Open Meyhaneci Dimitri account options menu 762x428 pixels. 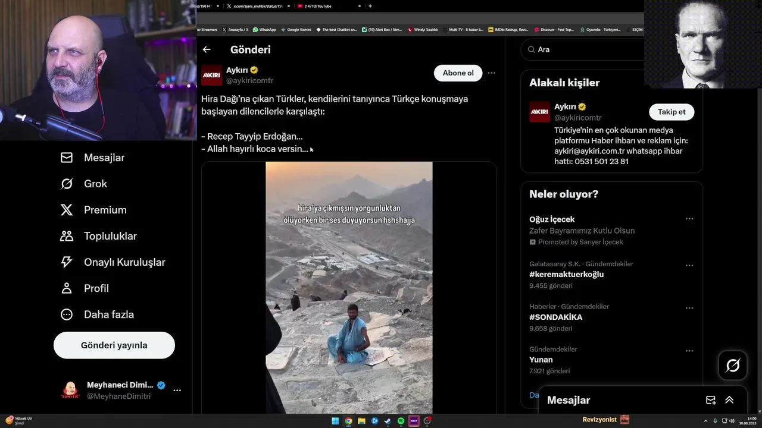coord(177,391)
